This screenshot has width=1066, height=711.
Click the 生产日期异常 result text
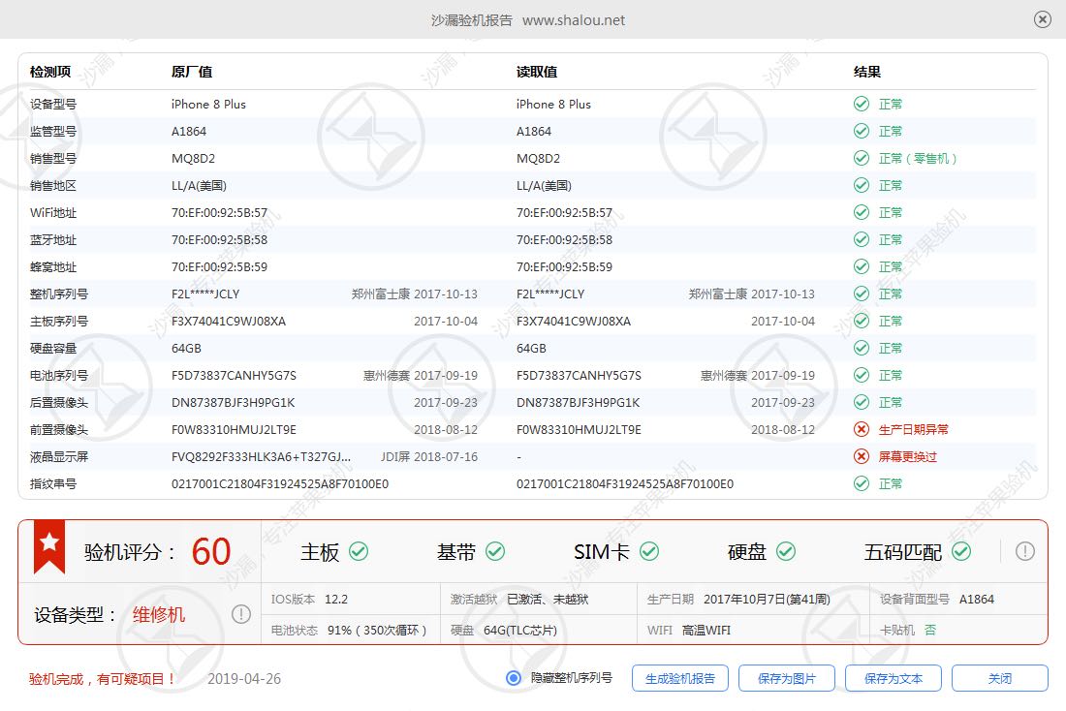click(x=913, y=429)
